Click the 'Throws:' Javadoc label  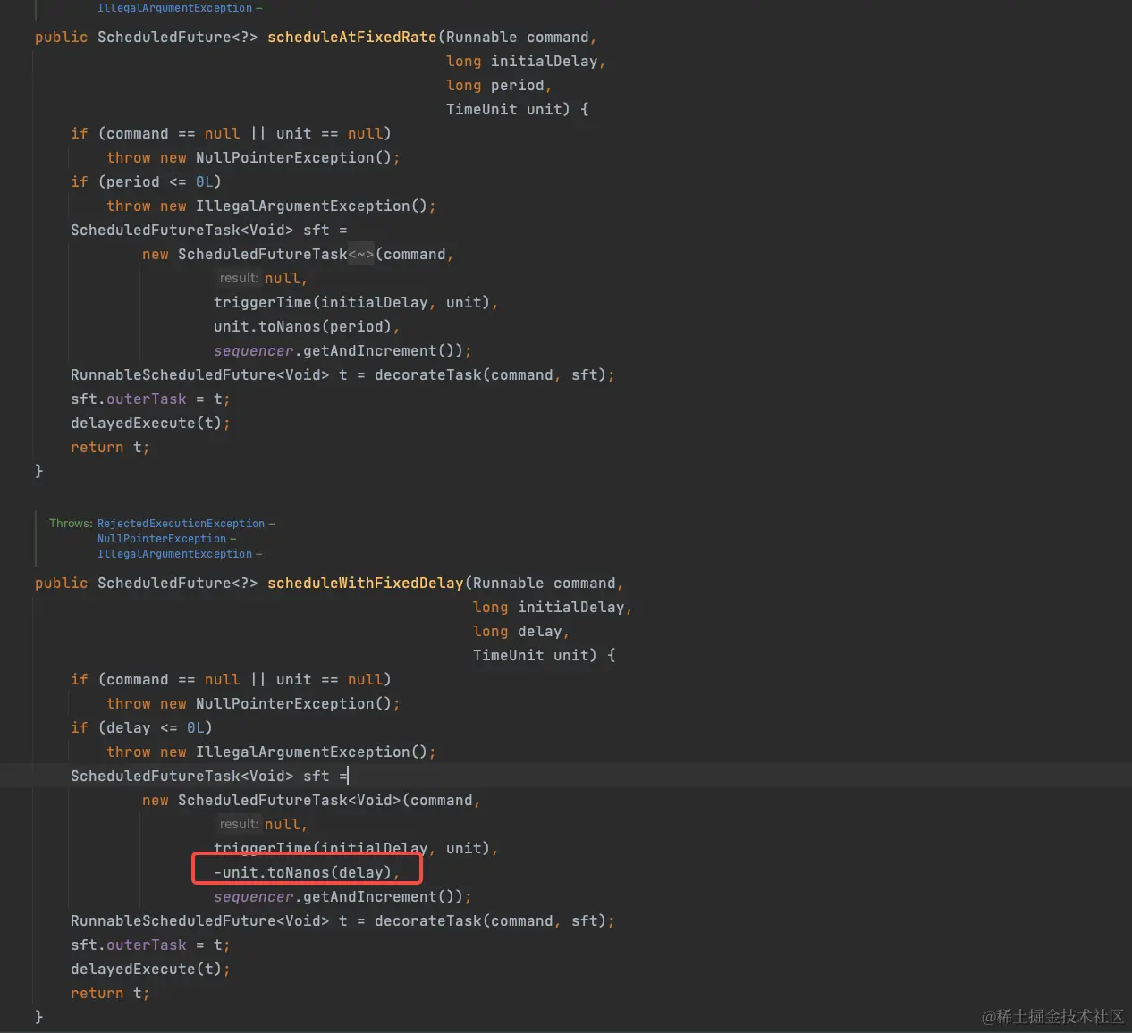coord(71,524)
